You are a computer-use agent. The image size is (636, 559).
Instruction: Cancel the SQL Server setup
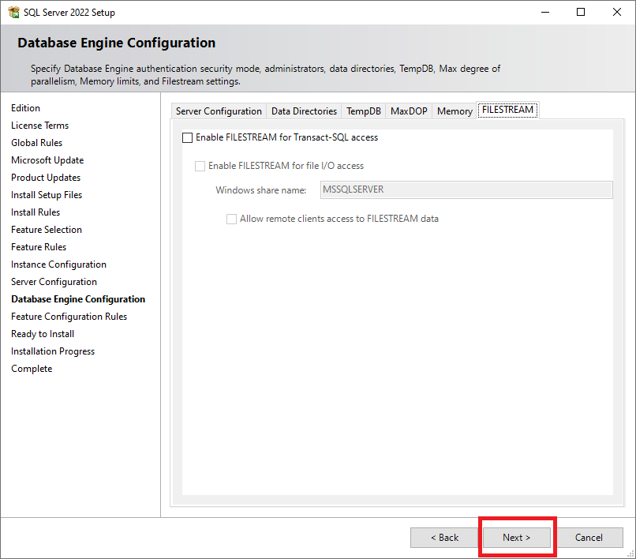coord(589,538)
